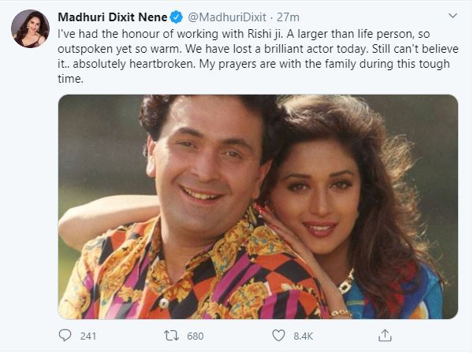Open the 27m timestamp link
Screen dimensions: 473x353
[288, 17]
